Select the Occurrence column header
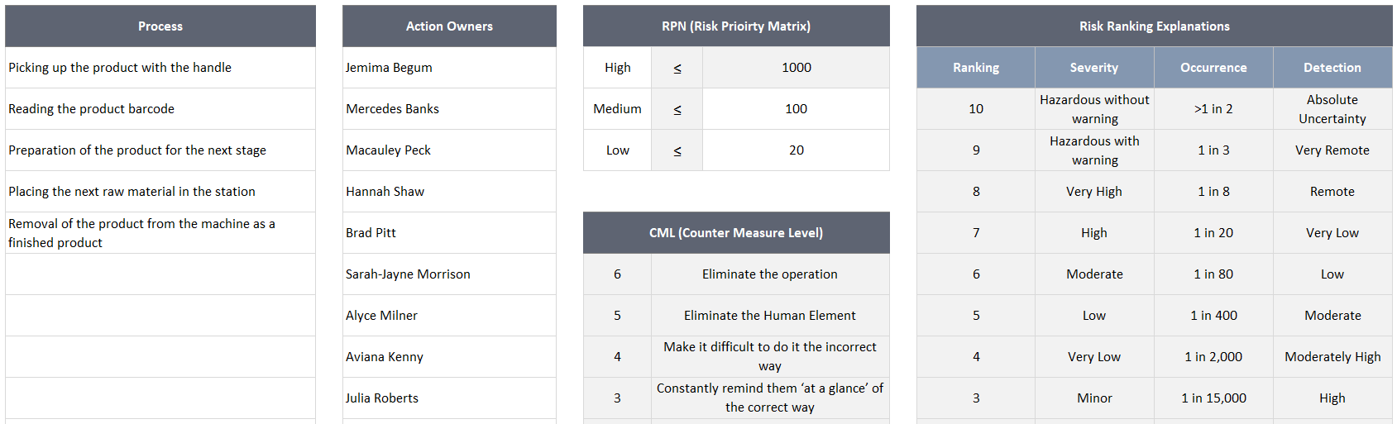The height and width of the screenshot is (424, 1397). coord(1213,68)
